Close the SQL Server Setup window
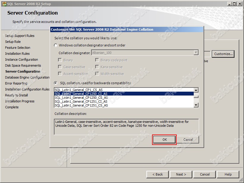 coord(240,4)
